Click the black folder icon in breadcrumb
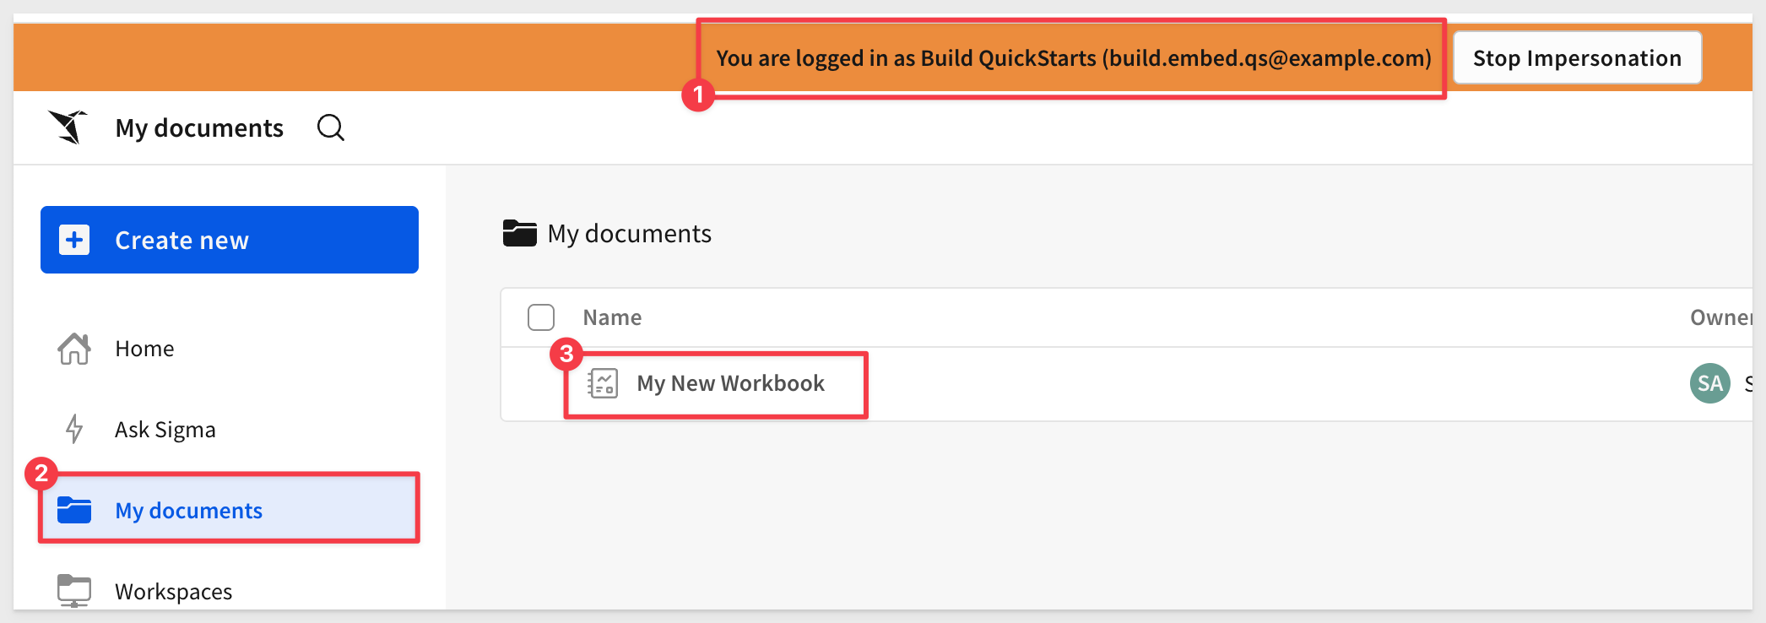This screenshot has height=623, width=1766. [x=520, y=233]
